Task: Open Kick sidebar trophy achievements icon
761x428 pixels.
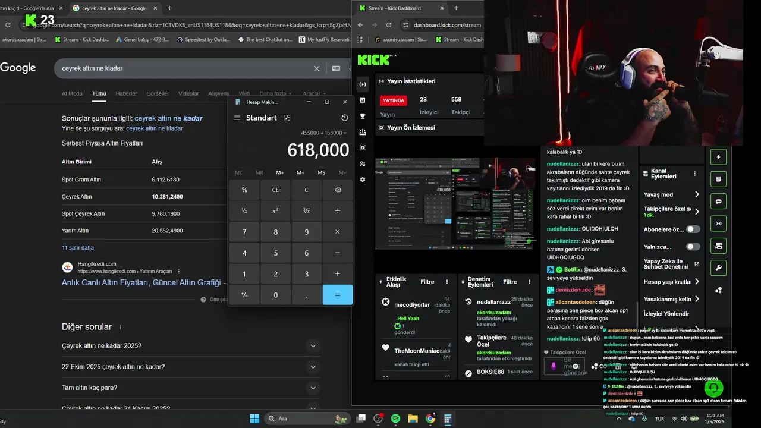Action: pyautogui.click(x=363, y=116)
